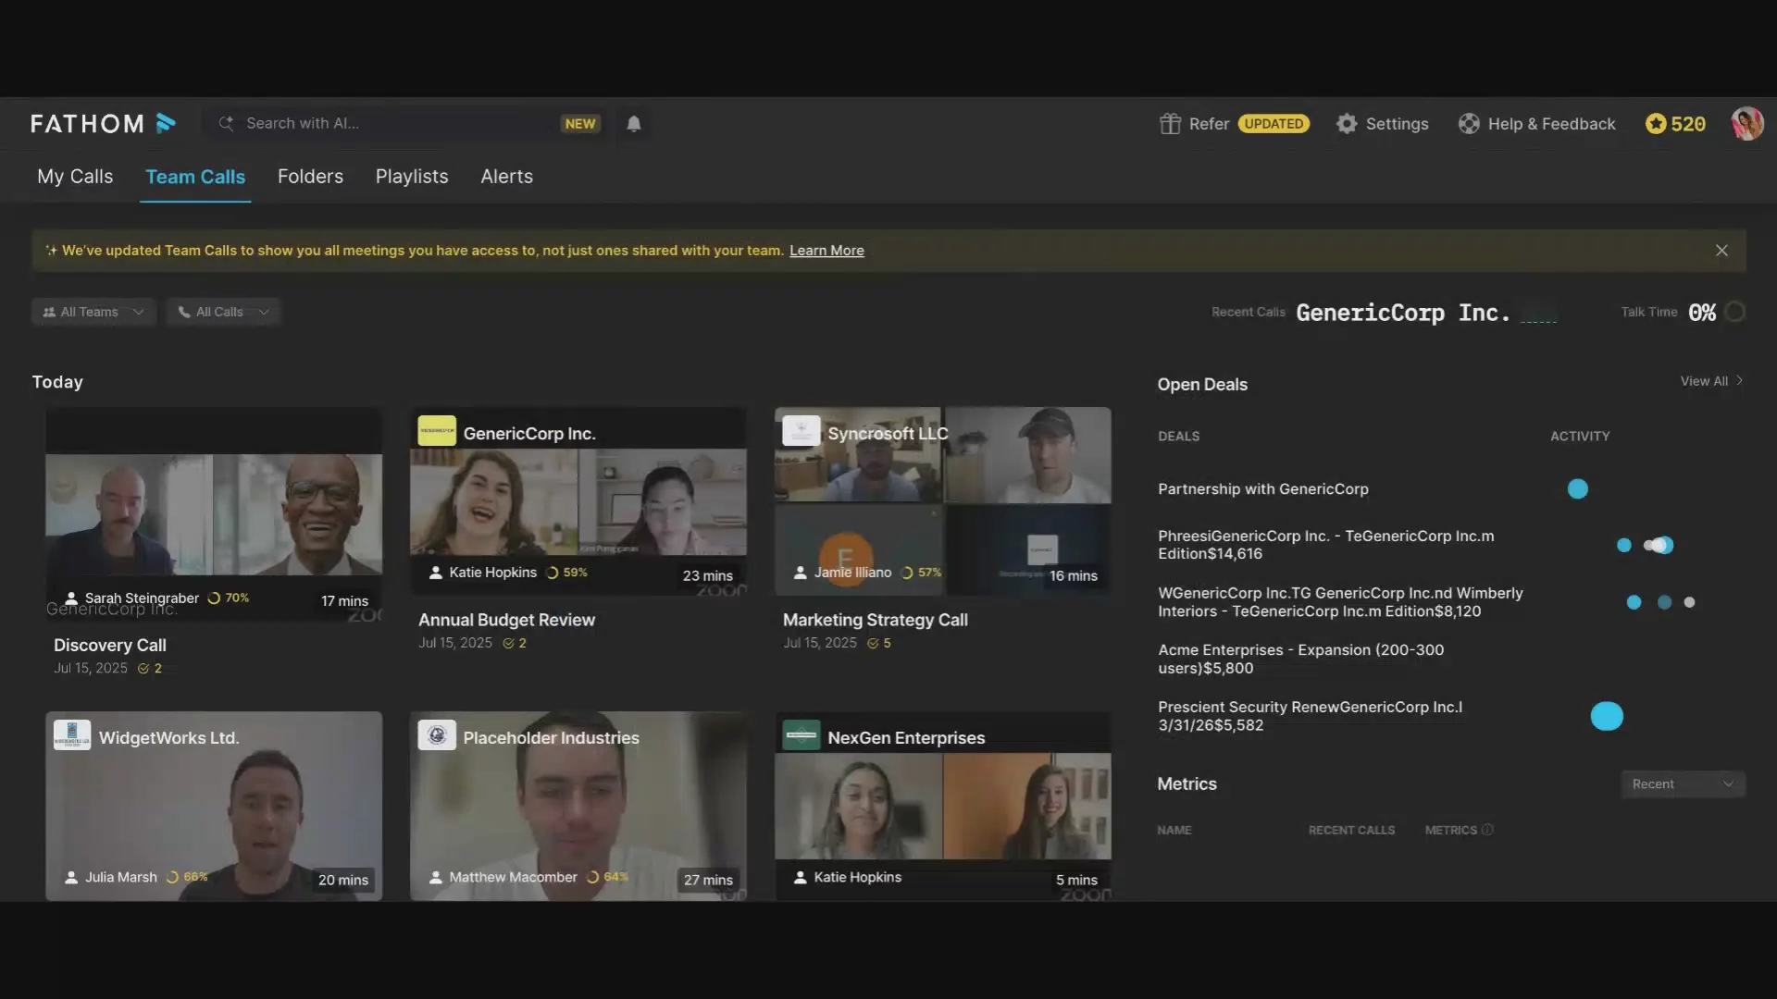Click GenericCorp Inc. company logo on Annual Budget Review
The image size is (1777, 999).
[x=437, y=431]
